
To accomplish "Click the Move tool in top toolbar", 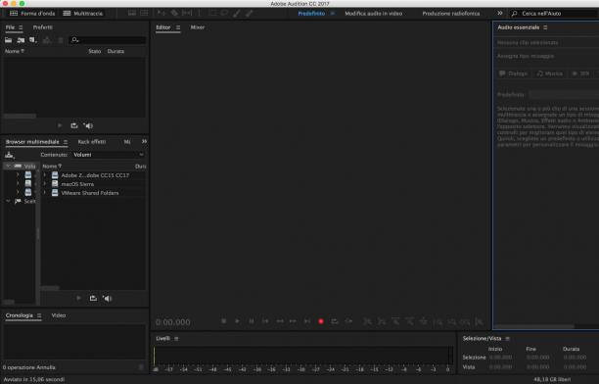I will pyautogui.click(x=161, y=14).
